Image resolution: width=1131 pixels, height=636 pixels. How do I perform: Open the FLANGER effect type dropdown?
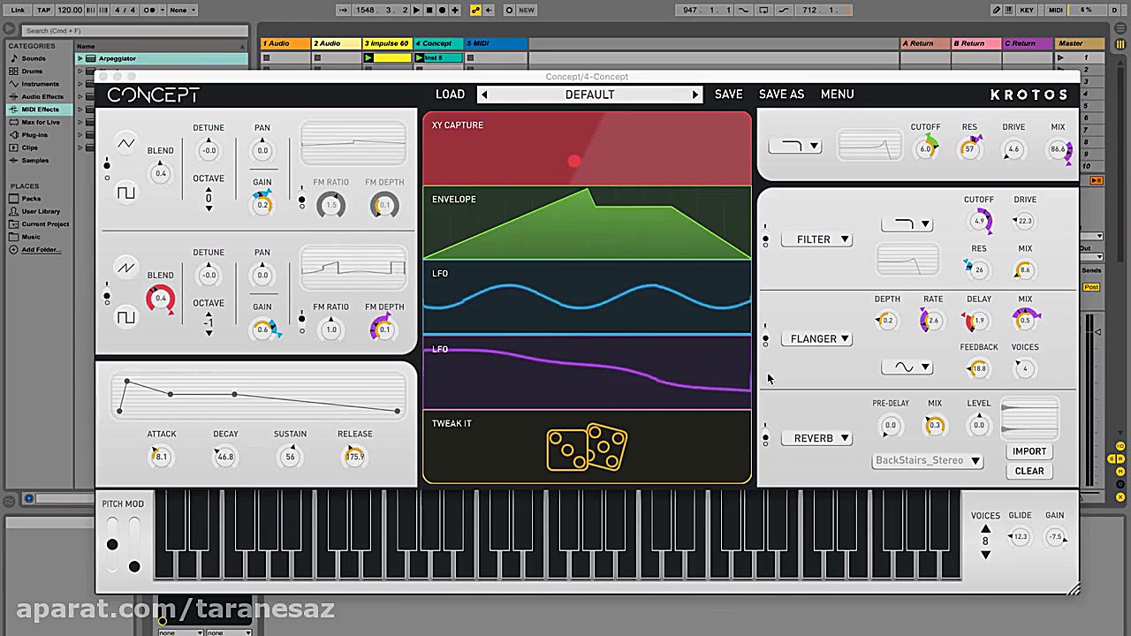click(816, 339)
